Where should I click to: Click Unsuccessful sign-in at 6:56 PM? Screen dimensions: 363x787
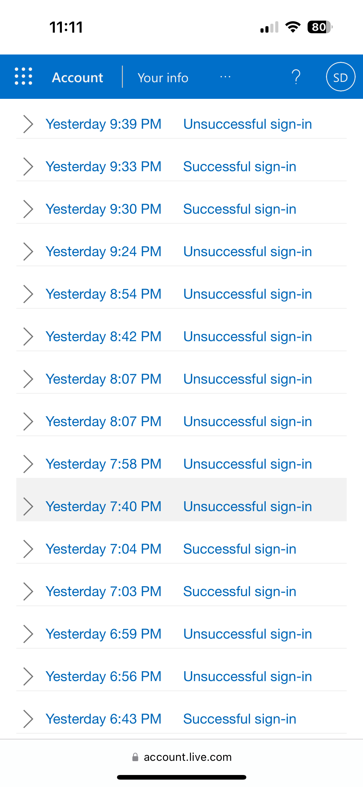pyautogui.click(x=248, y=676)
